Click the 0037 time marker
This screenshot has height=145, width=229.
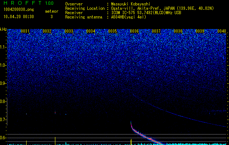coord(156,31)
